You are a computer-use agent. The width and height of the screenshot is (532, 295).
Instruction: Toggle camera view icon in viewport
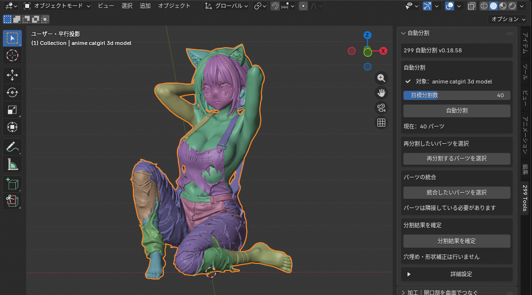(381, 108)
